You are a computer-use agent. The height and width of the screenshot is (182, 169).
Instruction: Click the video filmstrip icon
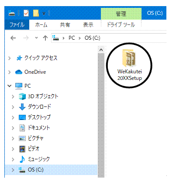coord(22,149)
